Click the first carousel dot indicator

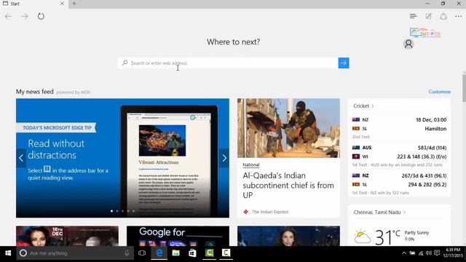click(x=111, y=211)
